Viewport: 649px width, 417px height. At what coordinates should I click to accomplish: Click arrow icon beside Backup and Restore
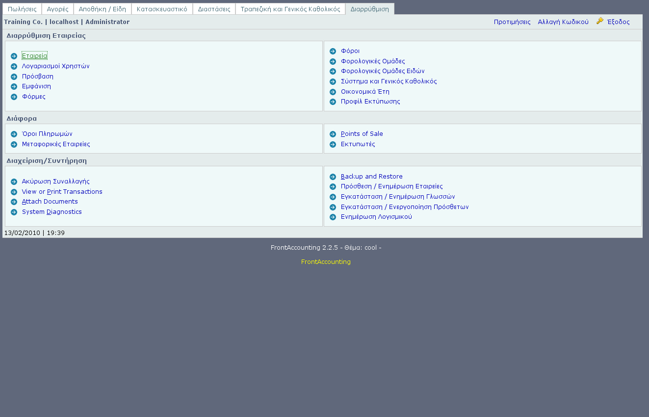[x=333, y=177]
